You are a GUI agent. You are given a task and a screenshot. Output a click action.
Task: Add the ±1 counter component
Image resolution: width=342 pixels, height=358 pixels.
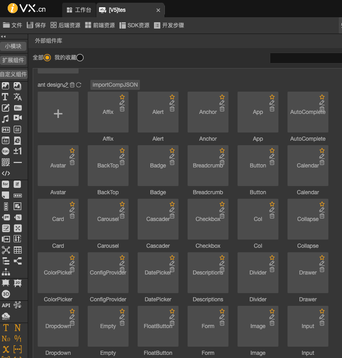(18, 151)
